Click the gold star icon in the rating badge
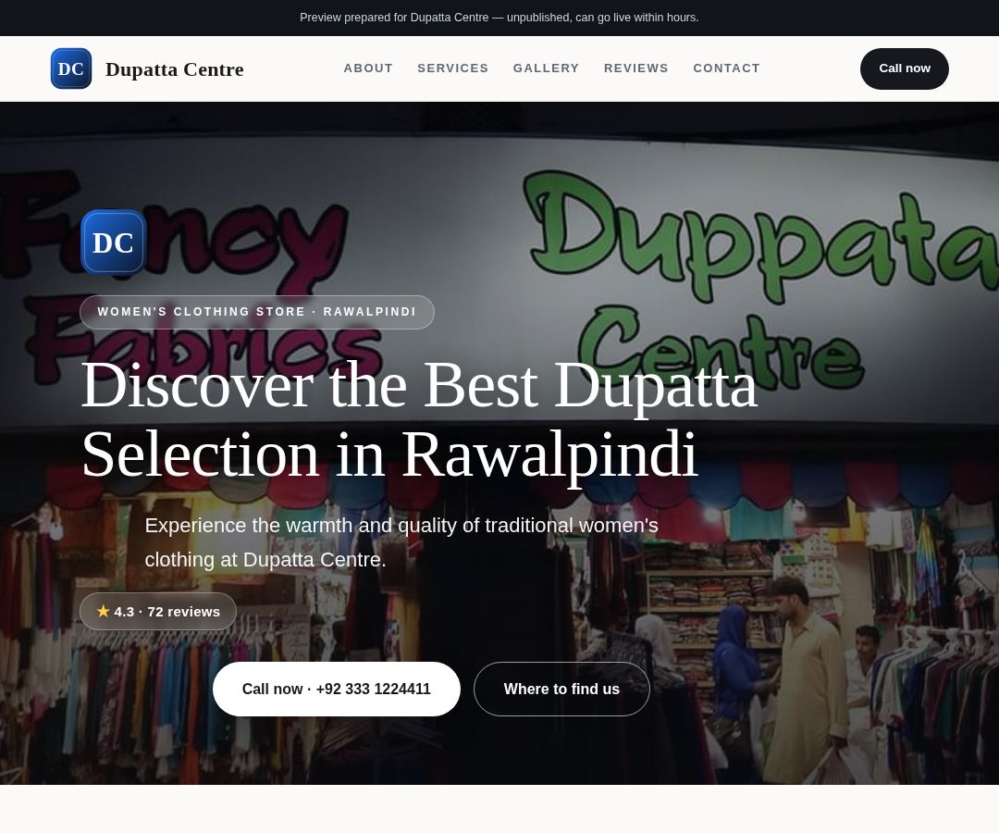This screenshot has width=999, height=833. point(104,611)
